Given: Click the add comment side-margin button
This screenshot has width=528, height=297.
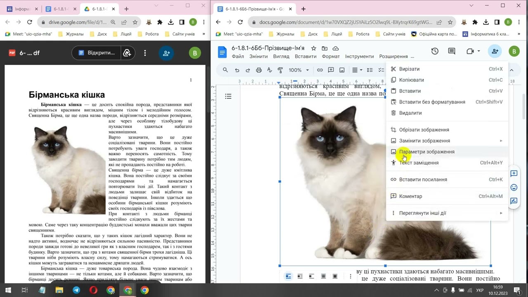Looking at the screenshot, I should 514,173.
